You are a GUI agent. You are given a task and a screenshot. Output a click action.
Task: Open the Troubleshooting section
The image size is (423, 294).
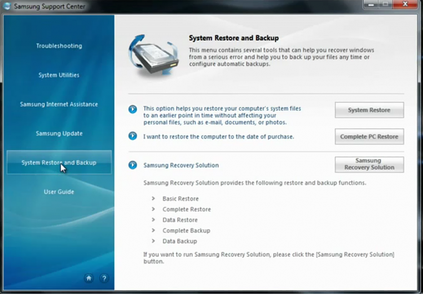pyautogui.click(x=59, y=46)
